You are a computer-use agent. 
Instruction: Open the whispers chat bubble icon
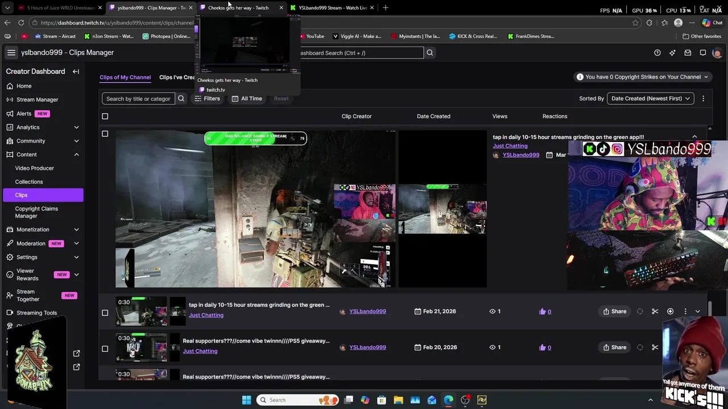(x=703, y=53)
